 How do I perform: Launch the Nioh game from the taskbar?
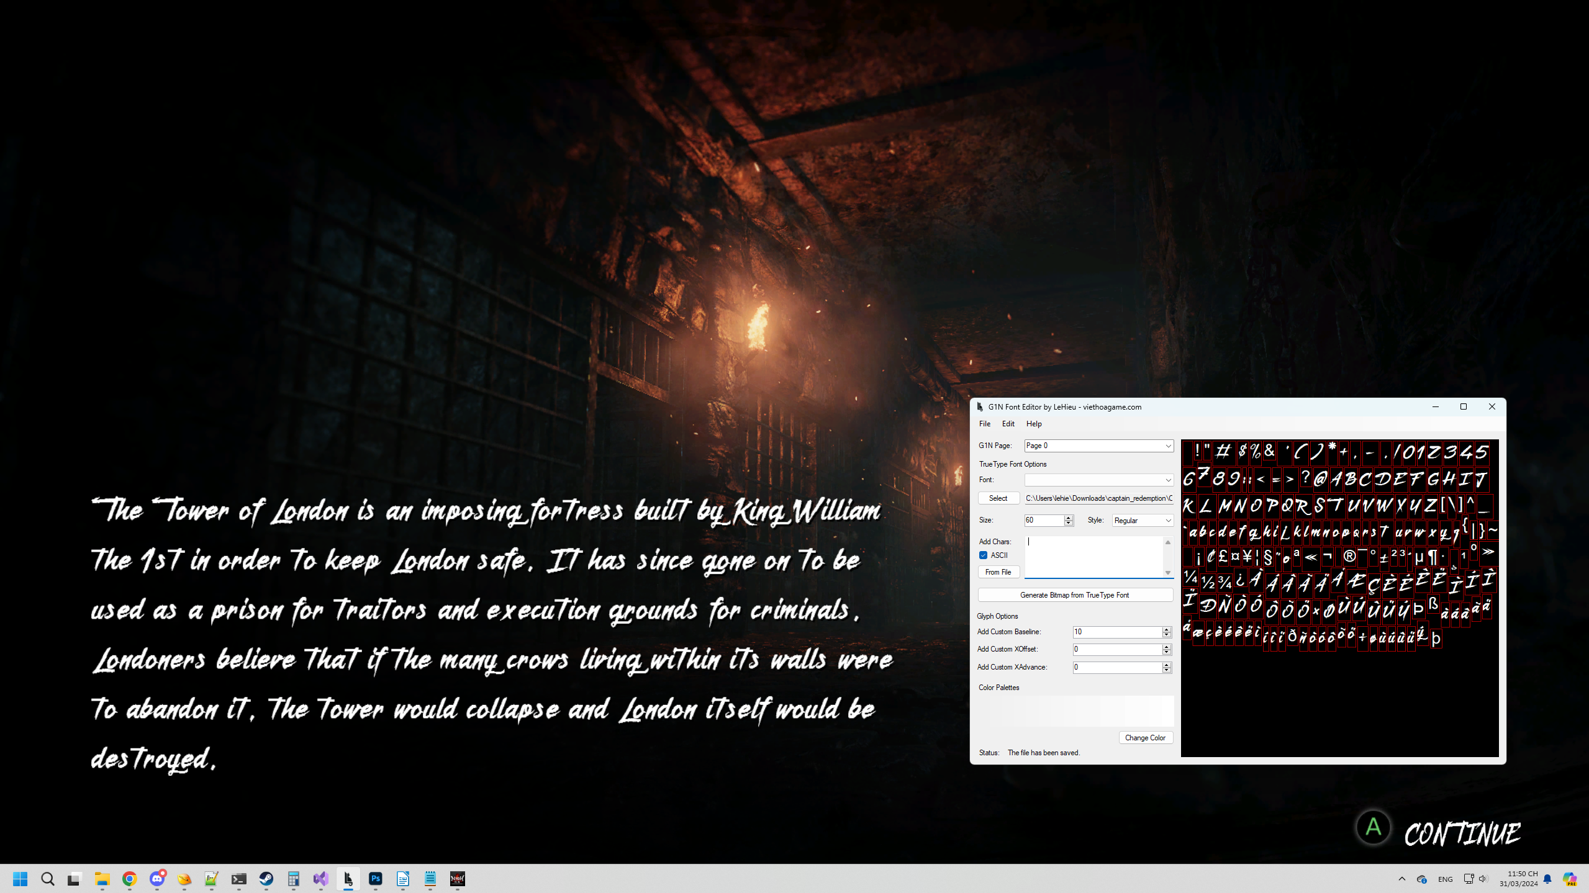[457, 879]
